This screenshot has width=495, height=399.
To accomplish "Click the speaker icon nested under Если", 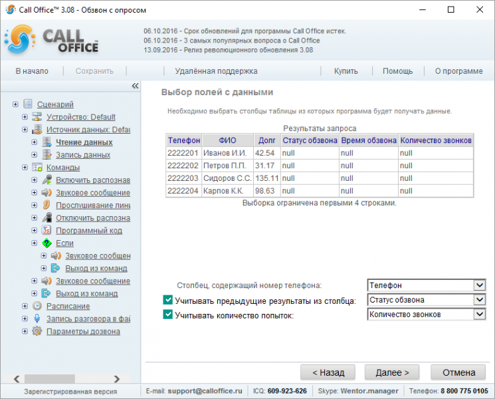I will pyautogui.click(x=56, y=255).
